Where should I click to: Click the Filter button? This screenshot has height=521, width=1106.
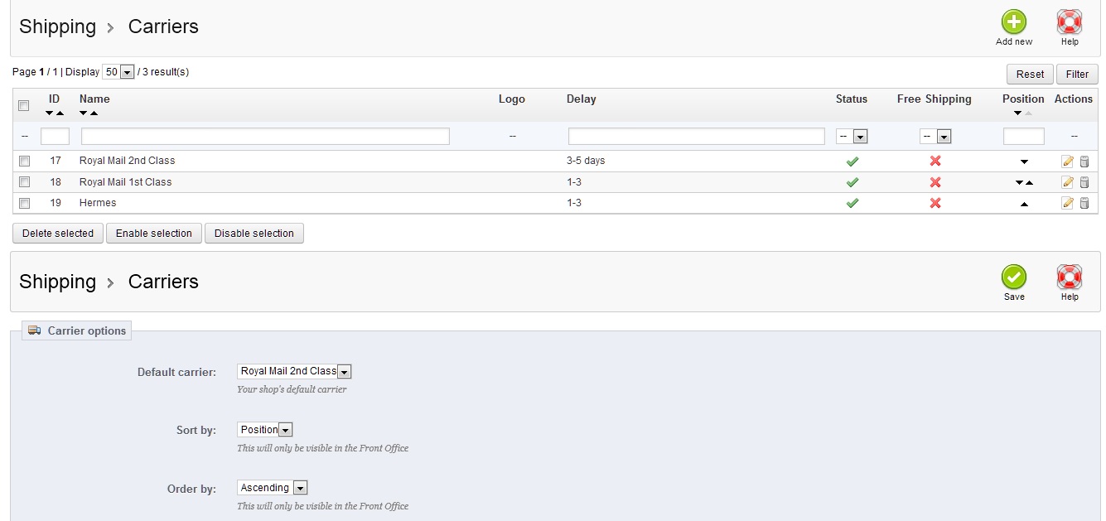pyautogui.click(x=1077, y=74)
